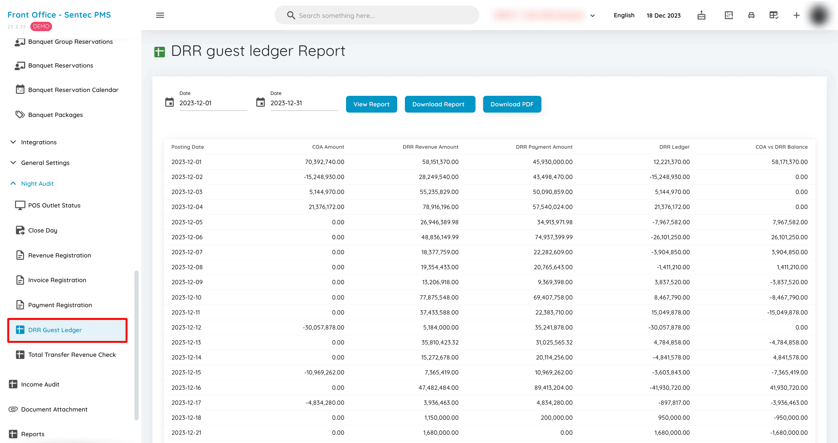This screenshot has width=838, height=443.
Task: Open end date calendar icon
Action: tap(260, 102)
